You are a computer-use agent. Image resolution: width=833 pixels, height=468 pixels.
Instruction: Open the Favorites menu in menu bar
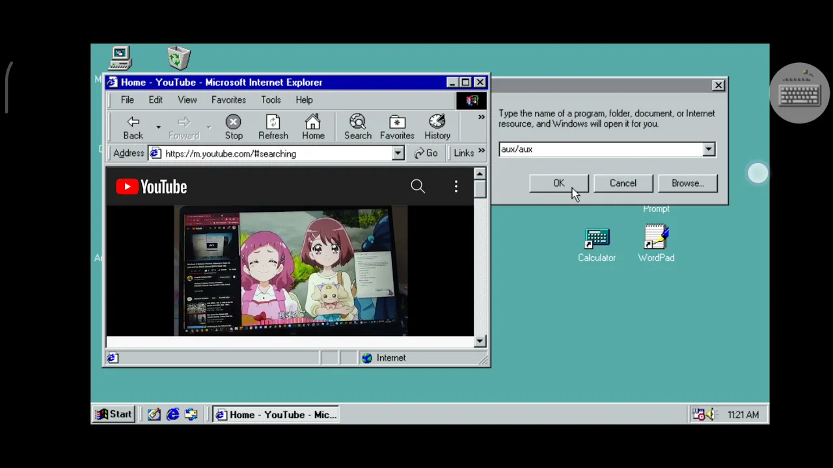[x=228, y=100]
